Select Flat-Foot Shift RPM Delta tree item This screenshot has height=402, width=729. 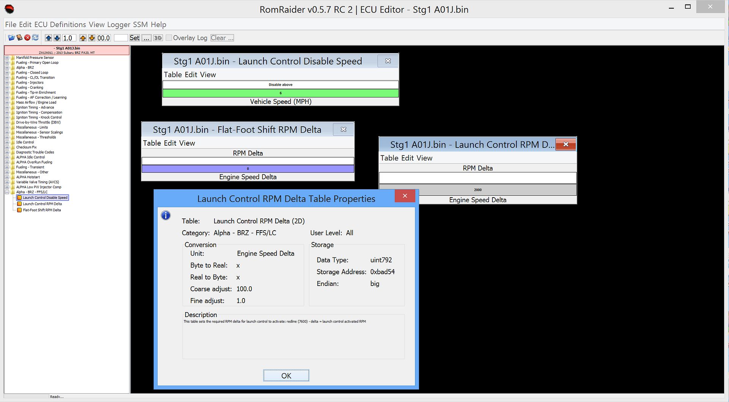(42, 210)
